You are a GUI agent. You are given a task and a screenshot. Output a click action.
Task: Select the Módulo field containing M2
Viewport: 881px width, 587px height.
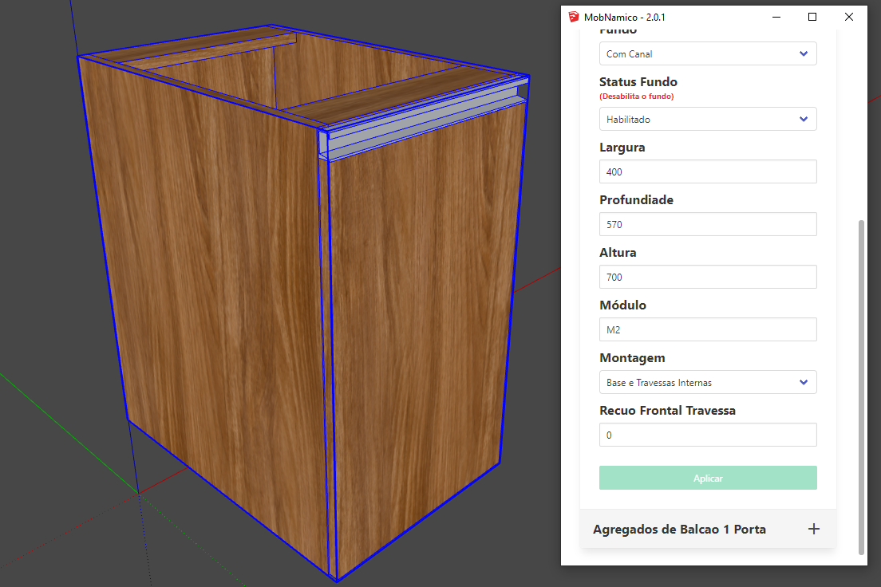point(707,330)
